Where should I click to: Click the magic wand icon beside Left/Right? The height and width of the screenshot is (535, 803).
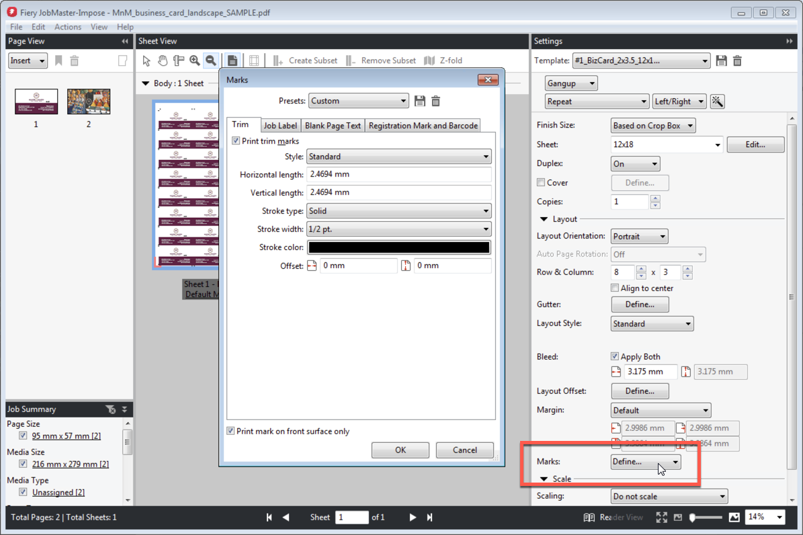[x=718, y=101]
